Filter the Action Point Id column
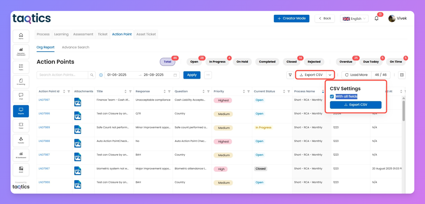The height and width of the screenshot is (204, 425). pyautogui.click(x=69, y=91)
